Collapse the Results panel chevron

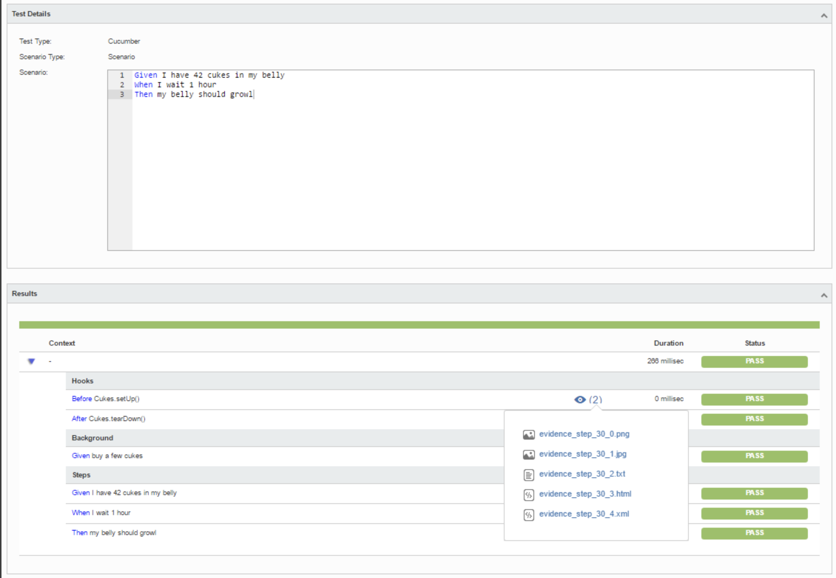click(824, 295)
